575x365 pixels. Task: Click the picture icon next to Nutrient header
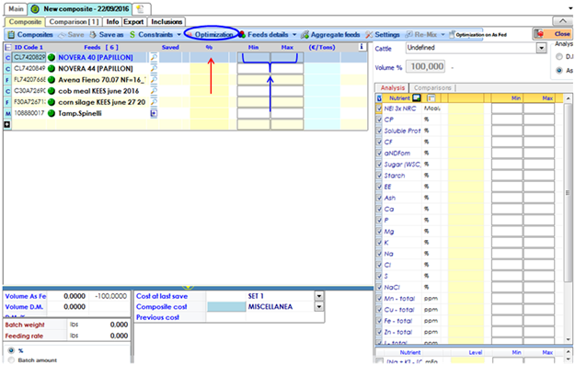tap(416, 97)
